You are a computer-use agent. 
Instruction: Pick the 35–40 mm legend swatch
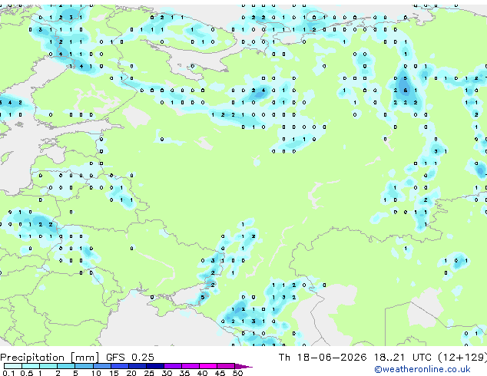point(190,366)
